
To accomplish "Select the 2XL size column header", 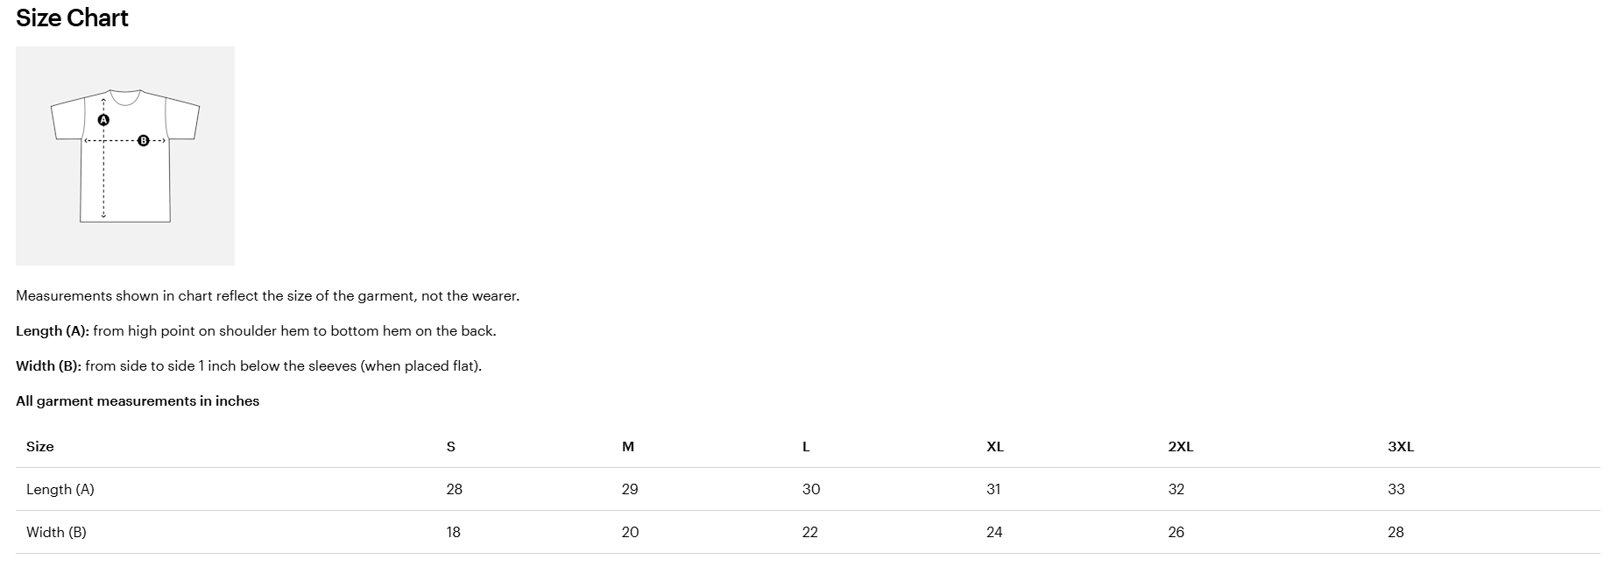I will coord(1181,447).
